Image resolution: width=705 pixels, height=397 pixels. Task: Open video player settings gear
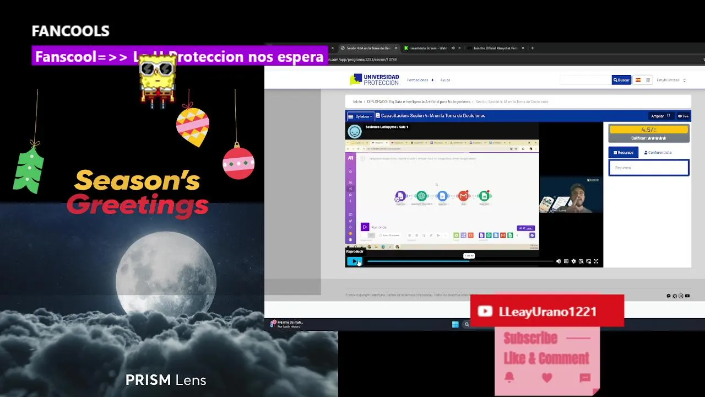tap(573, 261)
